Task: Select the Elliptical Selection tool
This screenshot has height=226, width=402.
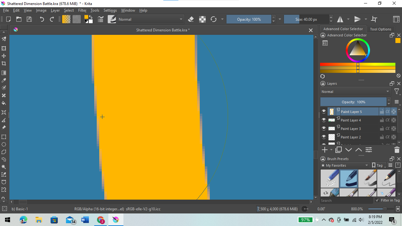Action: (4, 144)
